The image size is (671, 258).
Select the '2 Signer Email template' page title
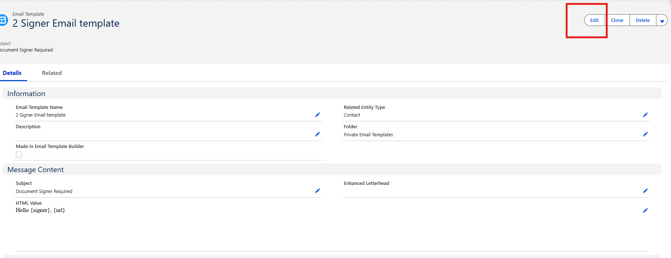coord(66,23)
